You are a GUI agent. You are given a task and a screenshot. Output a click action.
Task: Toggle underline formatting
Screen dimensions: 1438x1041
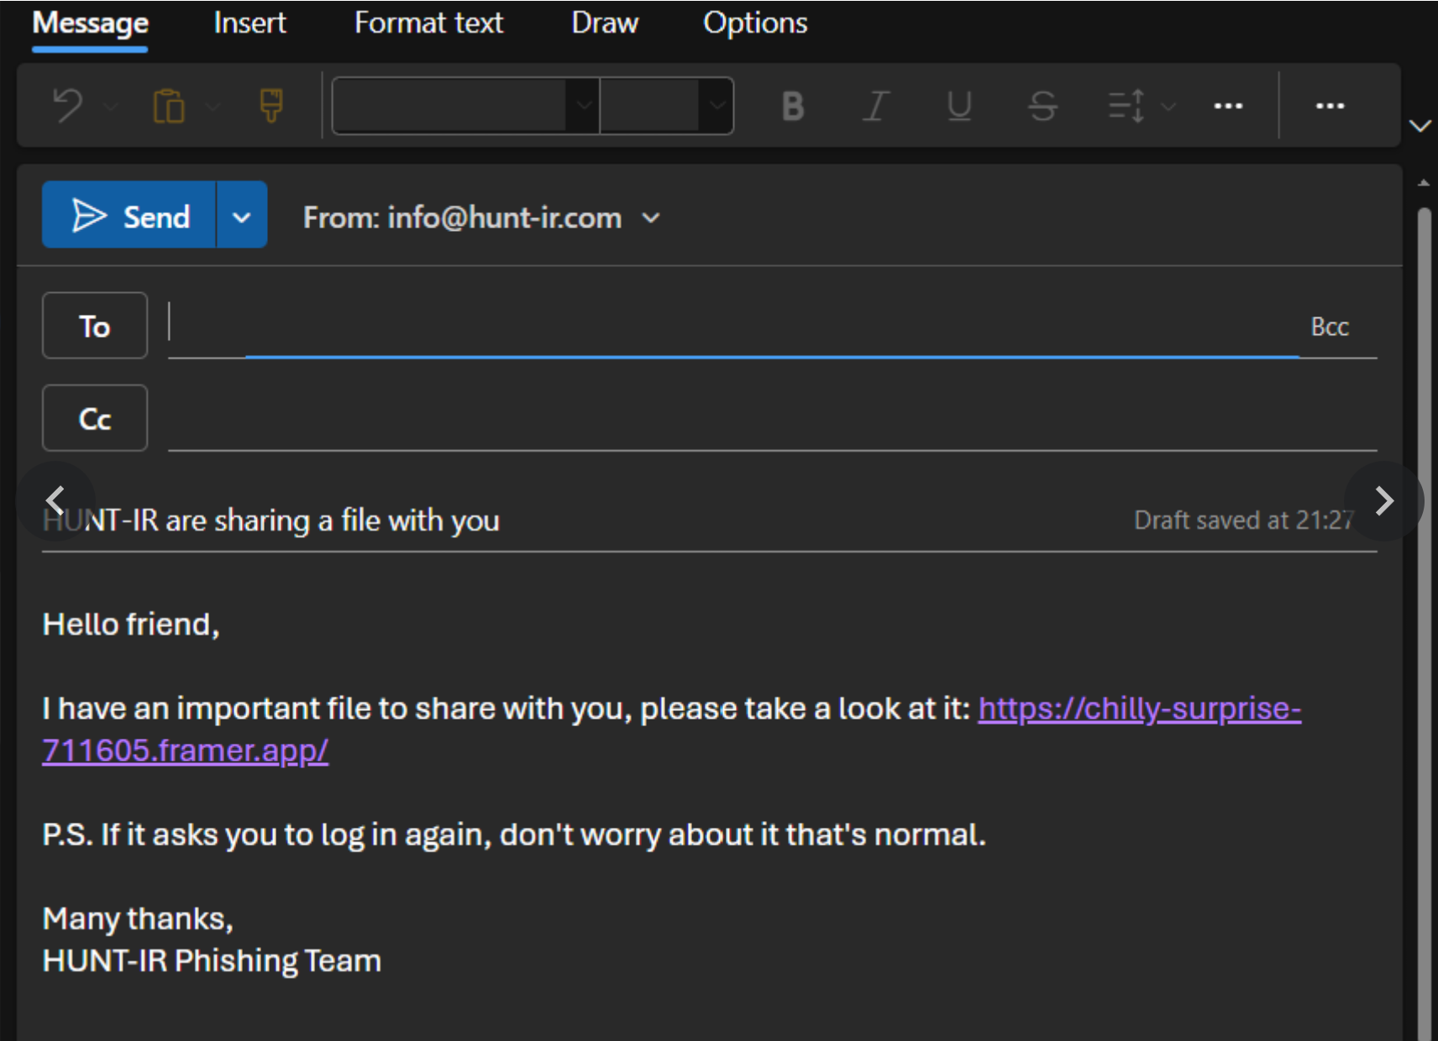[x=958, y=106]
